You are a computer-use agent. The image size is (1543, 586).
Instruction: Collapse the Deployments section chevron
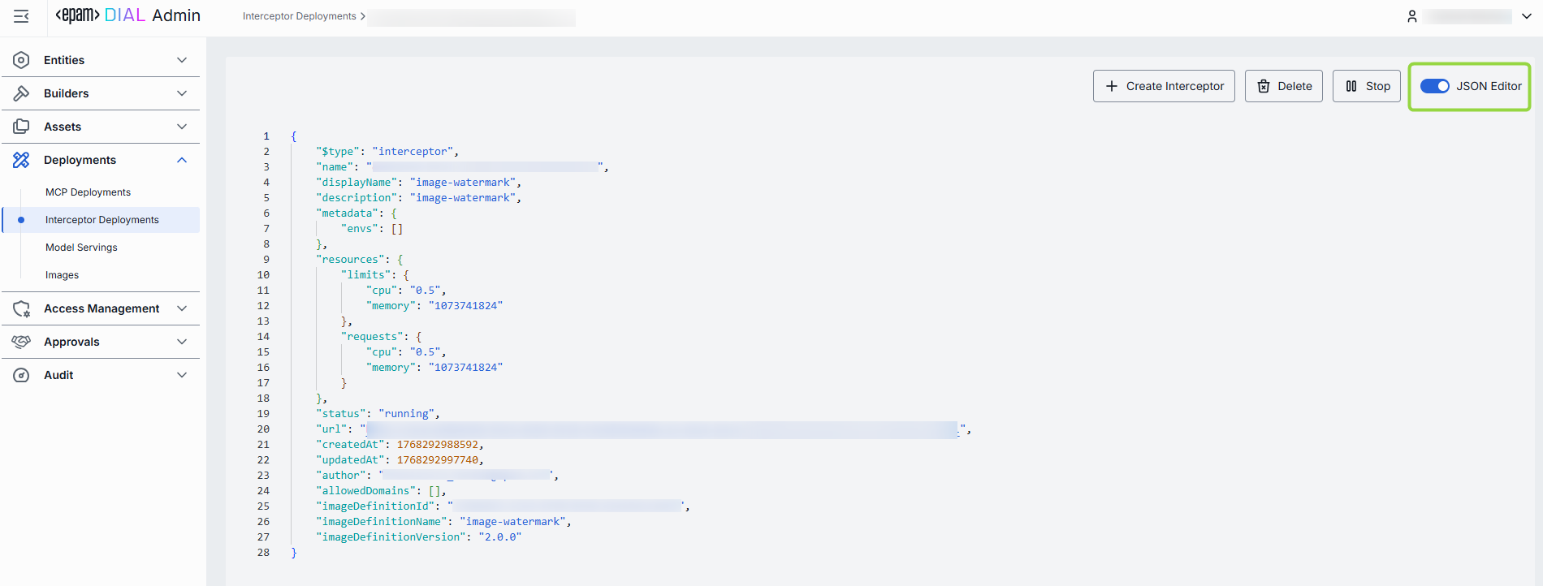tap(182, 160)
